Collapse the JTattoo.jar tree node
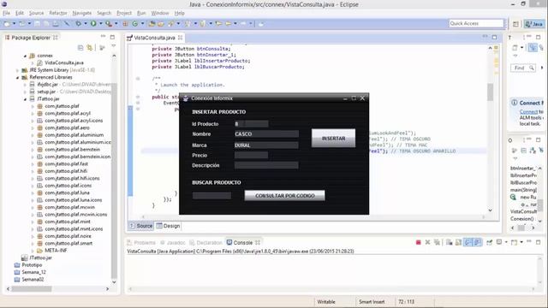 (x=25, y=99)
